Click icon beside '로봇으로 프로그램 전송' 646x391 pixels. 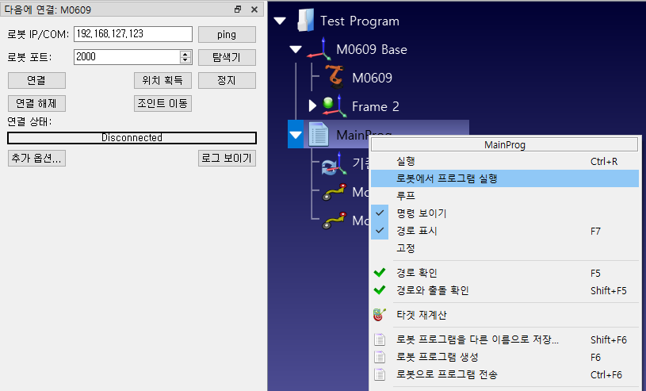click(380, 374)
